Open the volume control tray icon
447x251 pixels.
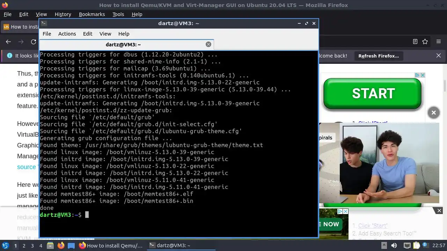[394, 245]
